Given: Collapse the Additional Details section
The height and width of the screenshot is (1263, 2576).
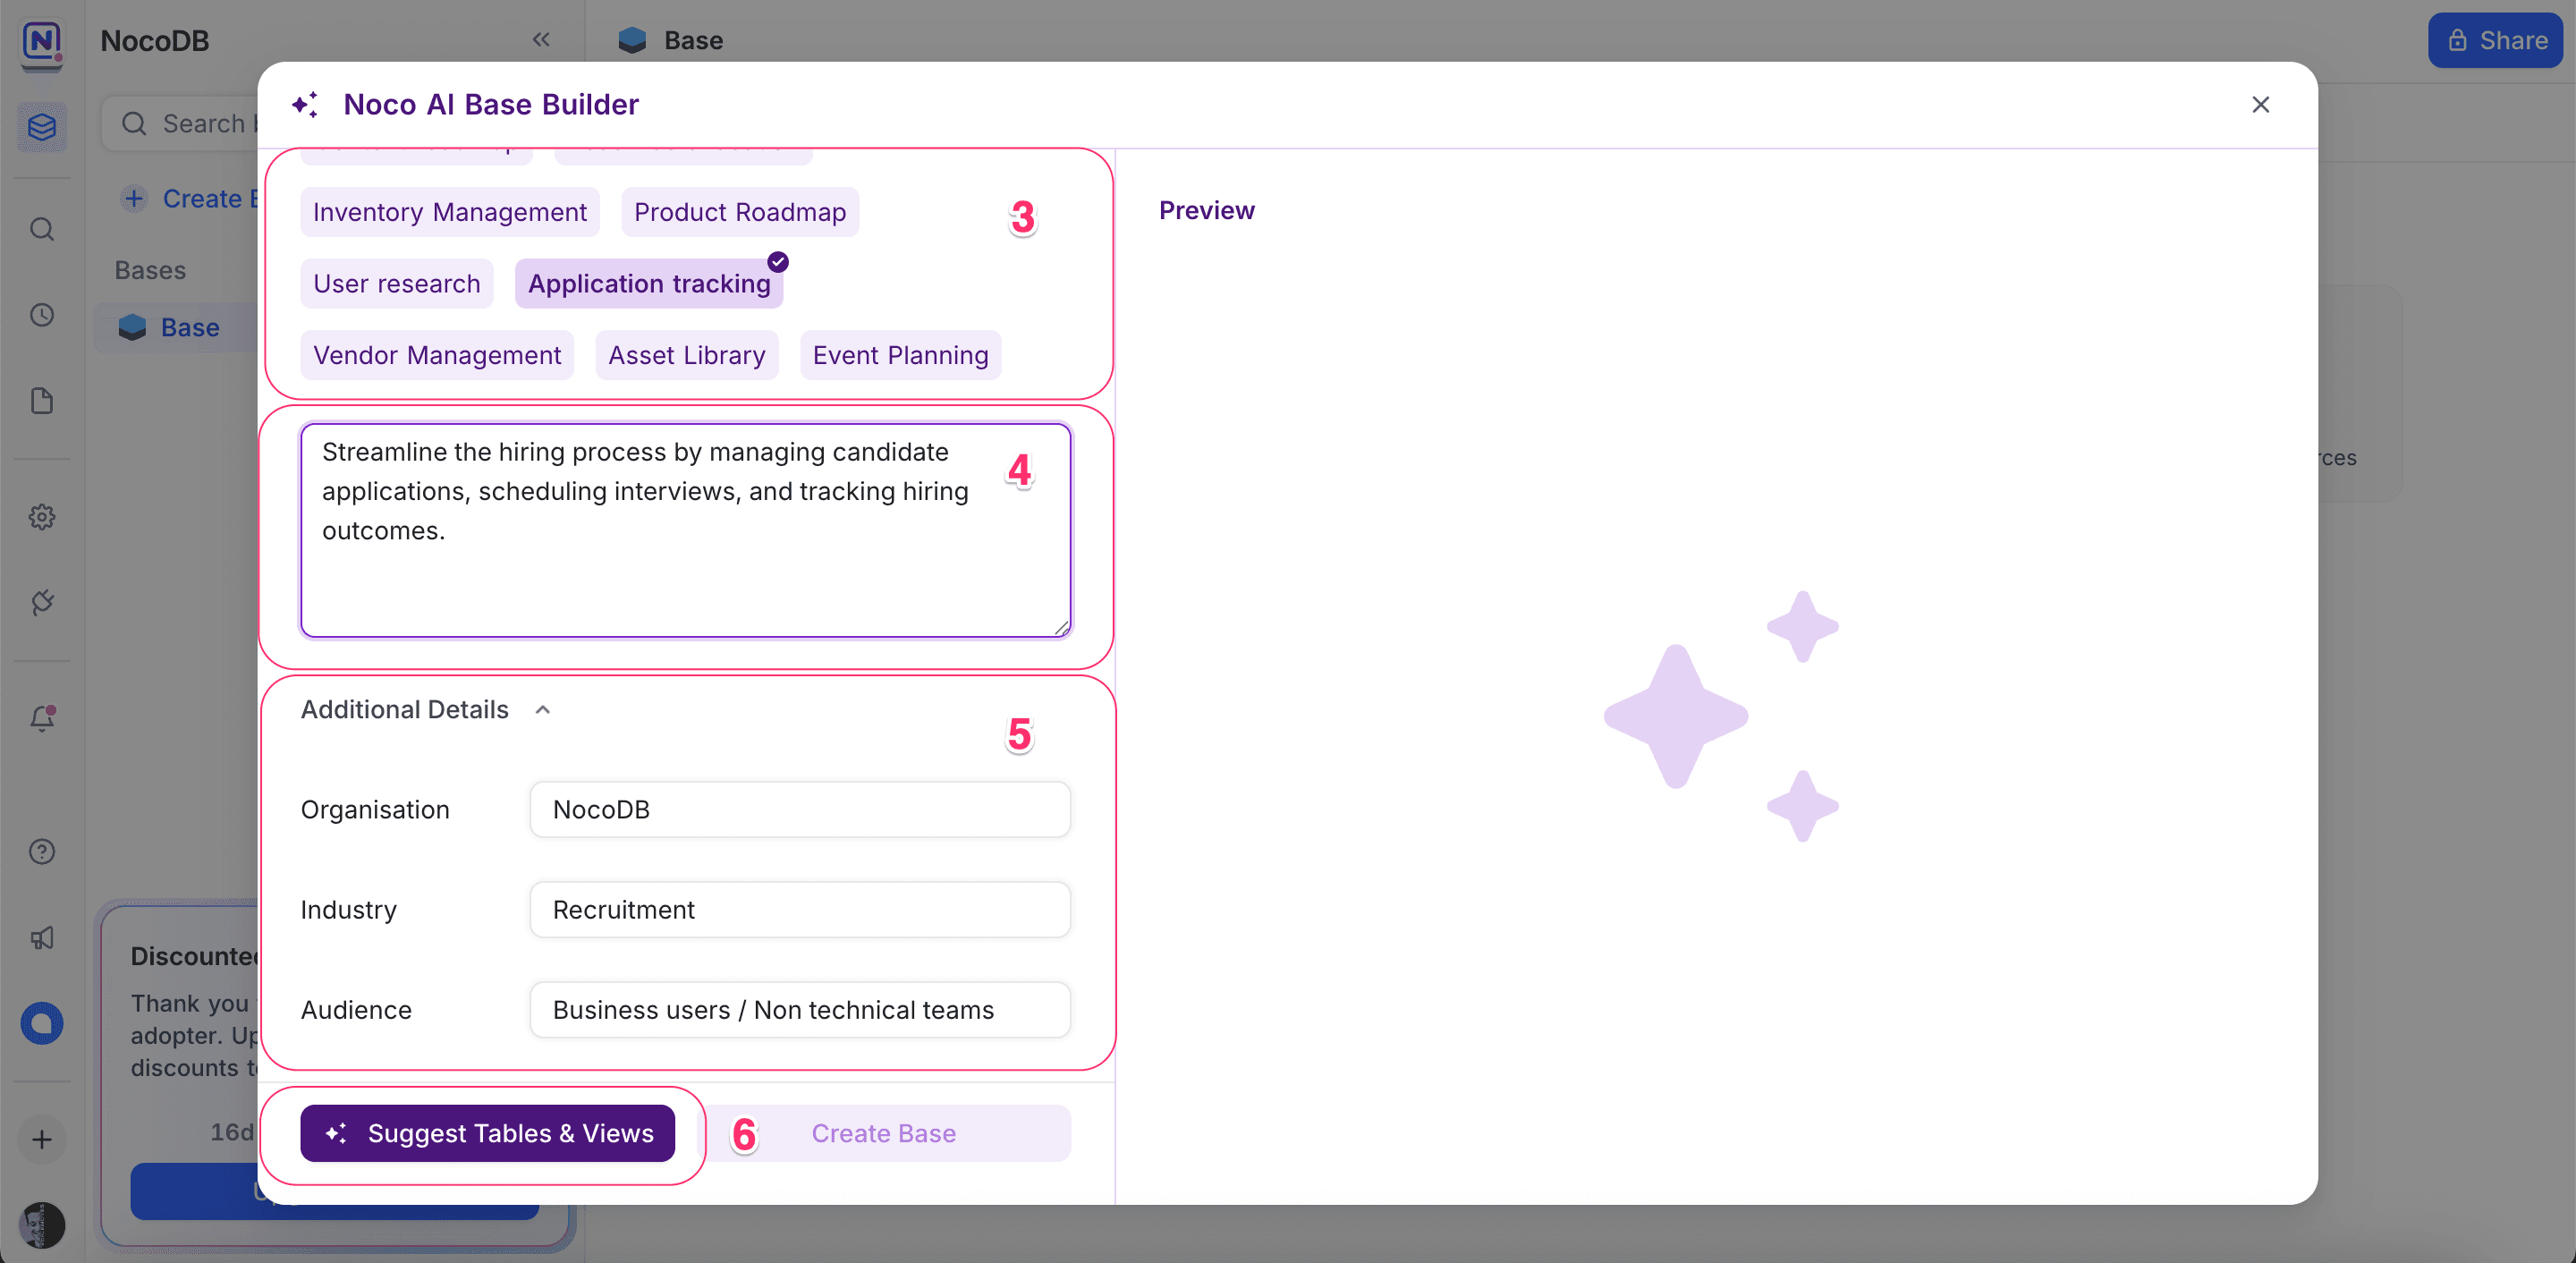Looking at the screenshot, I should click(x=543, y=709).
